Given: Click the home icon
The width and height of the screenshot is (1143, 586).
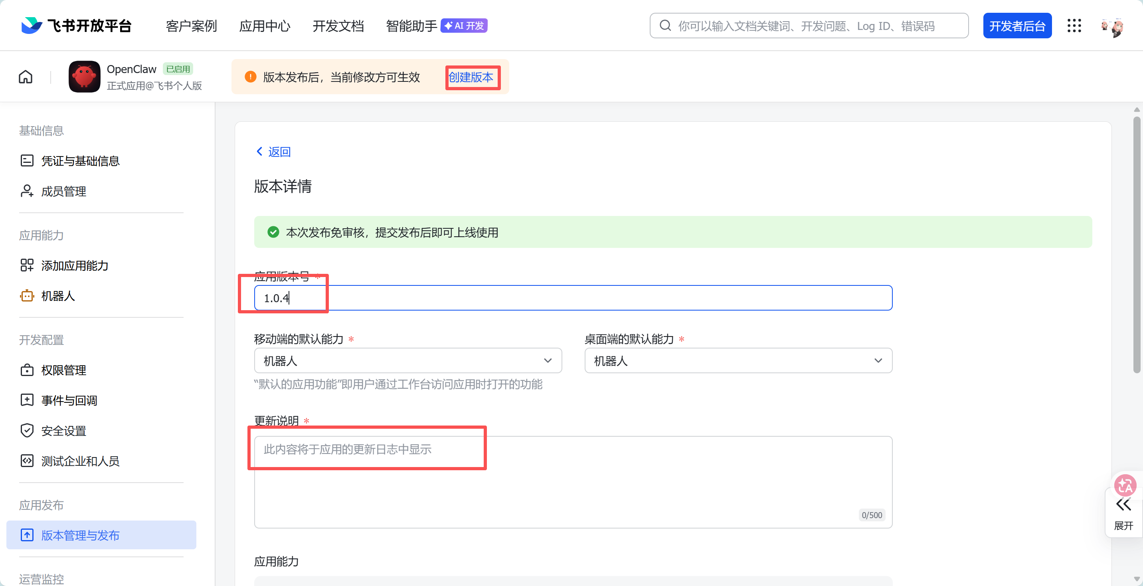Looking at the screenshot, I should point(25,77).
